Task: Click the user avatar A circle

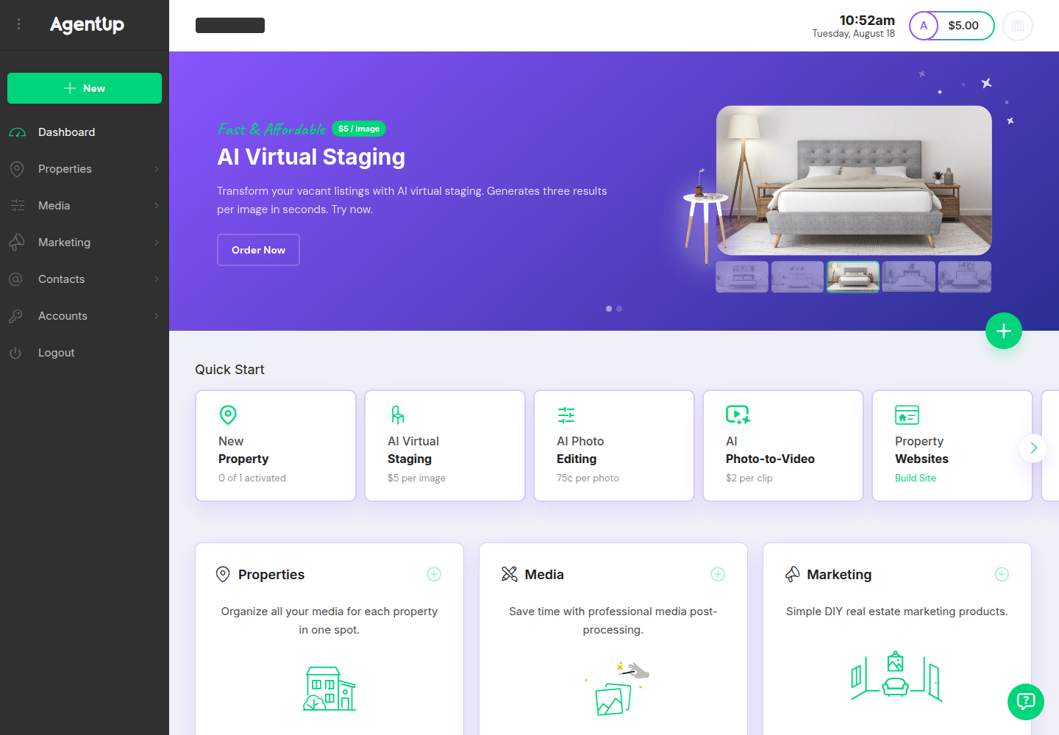Action: pos(924,26)
